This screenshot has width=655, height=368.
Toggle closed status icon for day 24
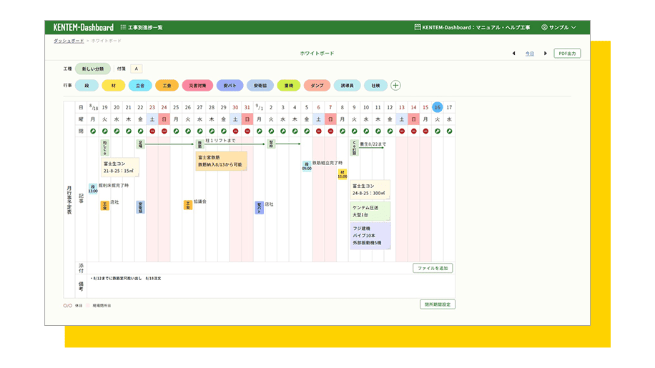click(164, 131)
